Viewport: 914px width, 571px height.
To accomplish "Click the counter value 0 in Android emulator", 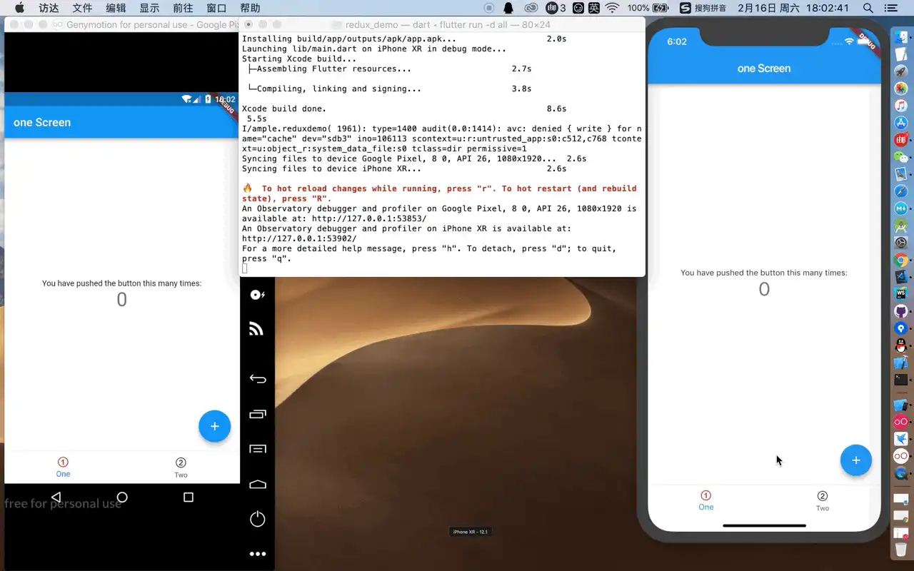I will [x=122, y=300].
